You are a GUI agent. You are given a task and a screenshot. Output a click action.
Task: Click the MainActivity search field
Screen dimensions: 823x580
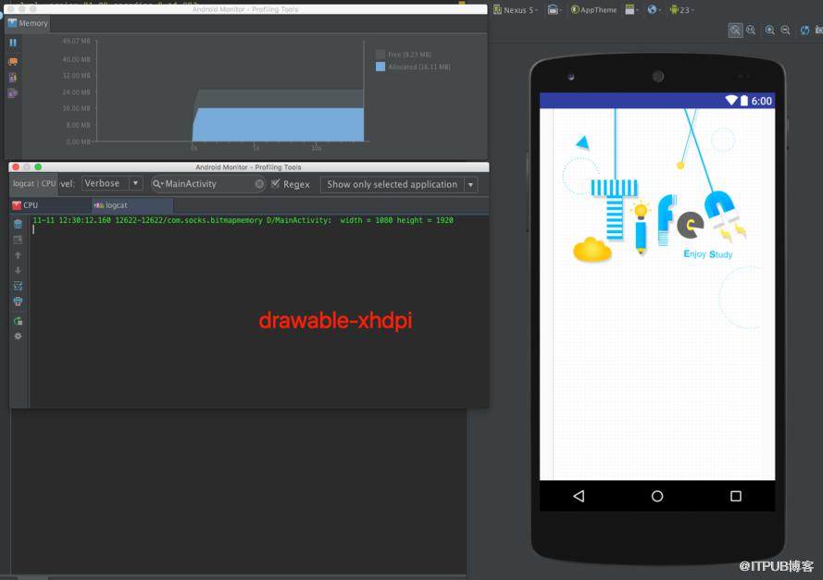tap(208, 184)
